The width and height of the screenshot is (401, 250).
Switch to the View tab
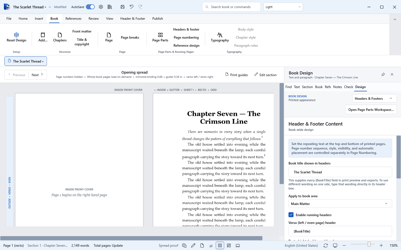click(x=110, y=19)
